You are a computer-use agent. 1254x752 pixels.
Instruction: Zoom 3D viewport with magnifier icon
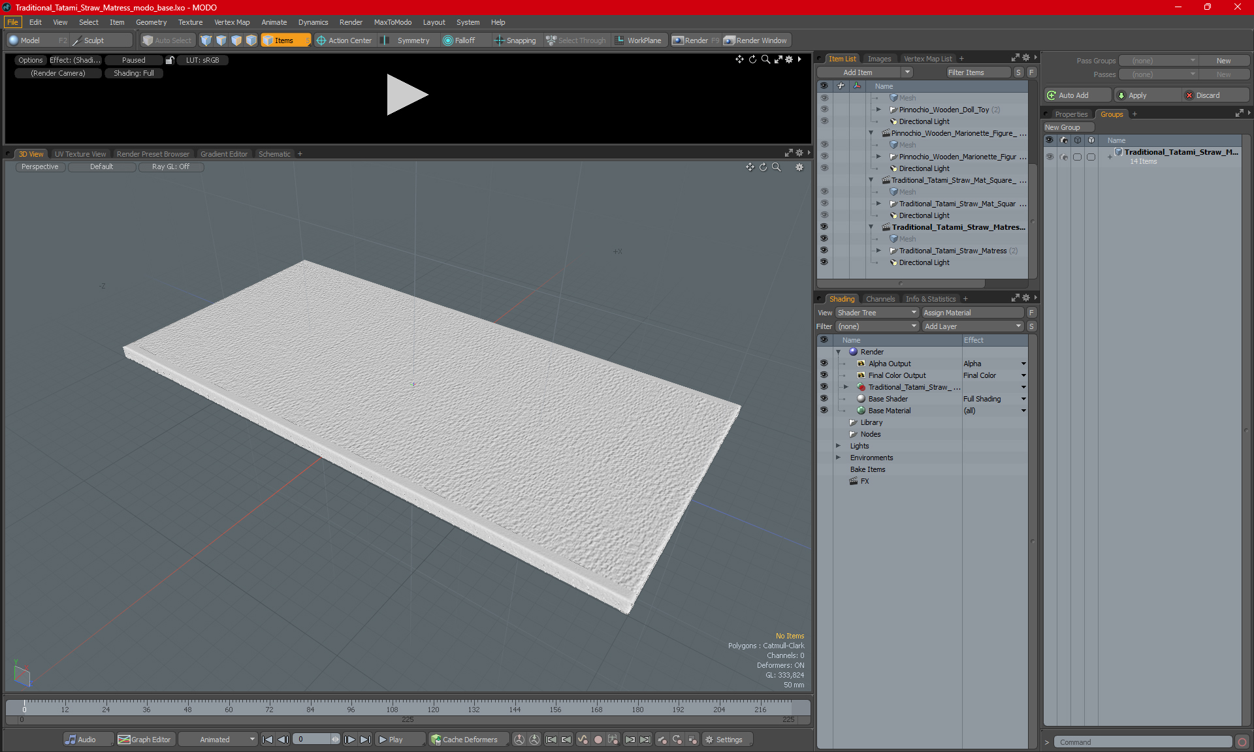click(x=777, y=167)
